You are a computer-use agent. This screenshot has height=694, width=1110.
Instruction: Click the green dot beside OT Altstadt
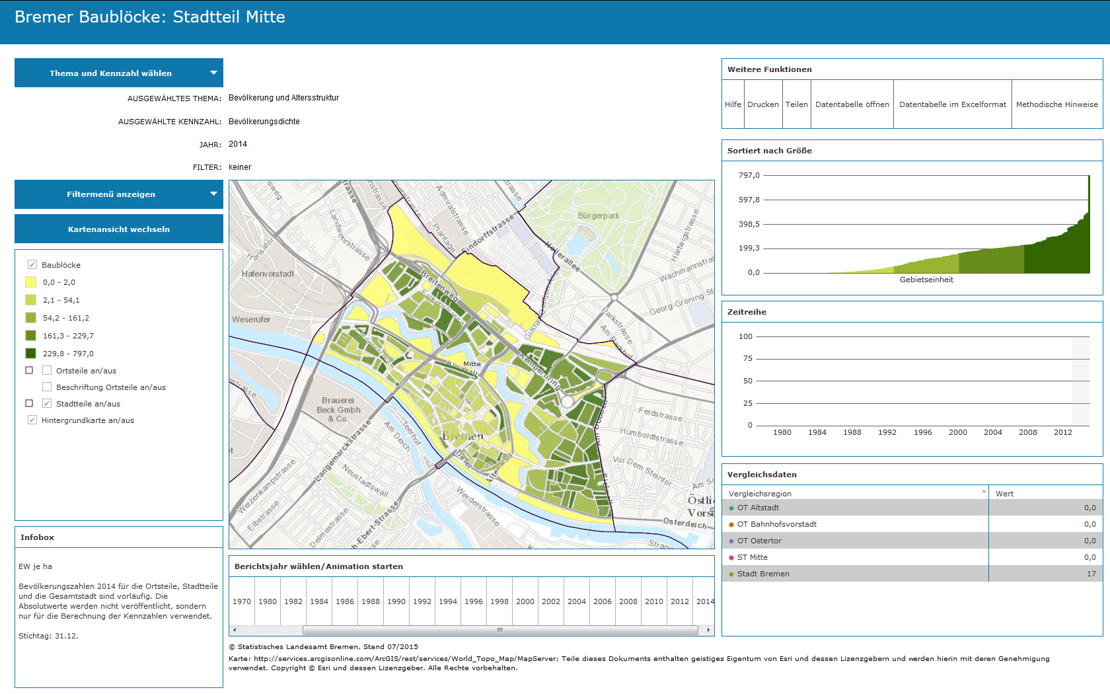pyautogui.click(x=731, y=508)
